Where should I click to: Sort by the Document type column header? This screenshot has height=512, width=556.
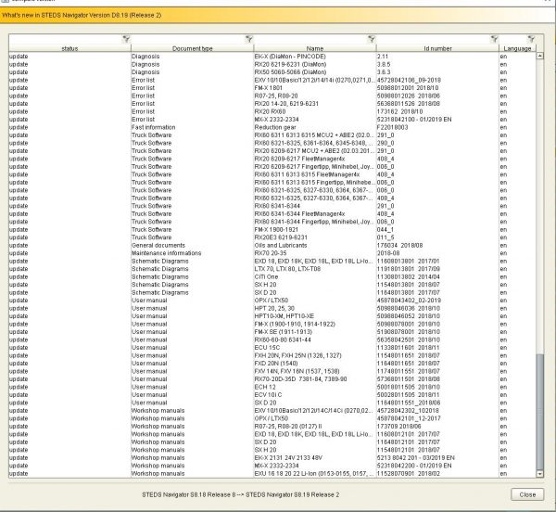point(192,48)
